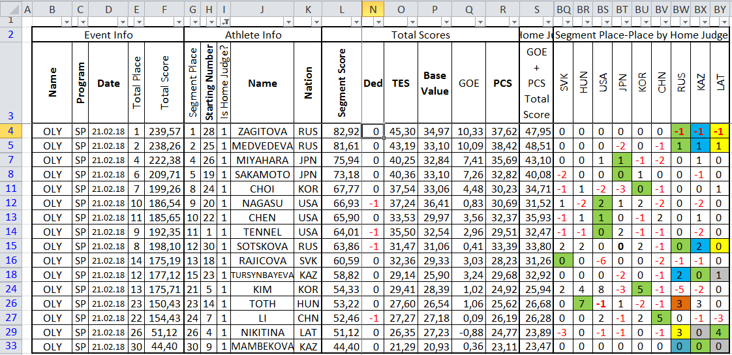This screenshot has width=732, height=355.
Task: Select the ZAGITOVA name cell
Action: [x=262, y=131]
